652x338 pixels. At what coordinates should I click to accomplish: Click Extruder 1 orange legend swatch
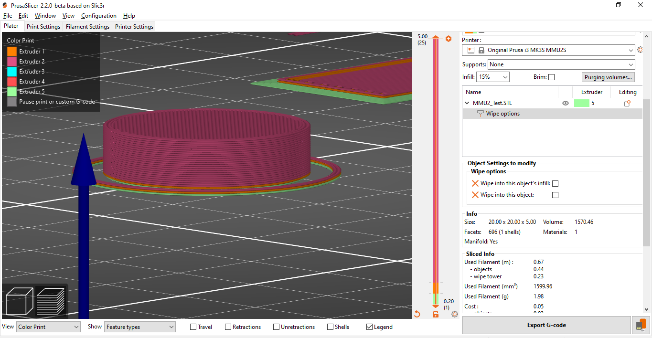pos(12,52)
